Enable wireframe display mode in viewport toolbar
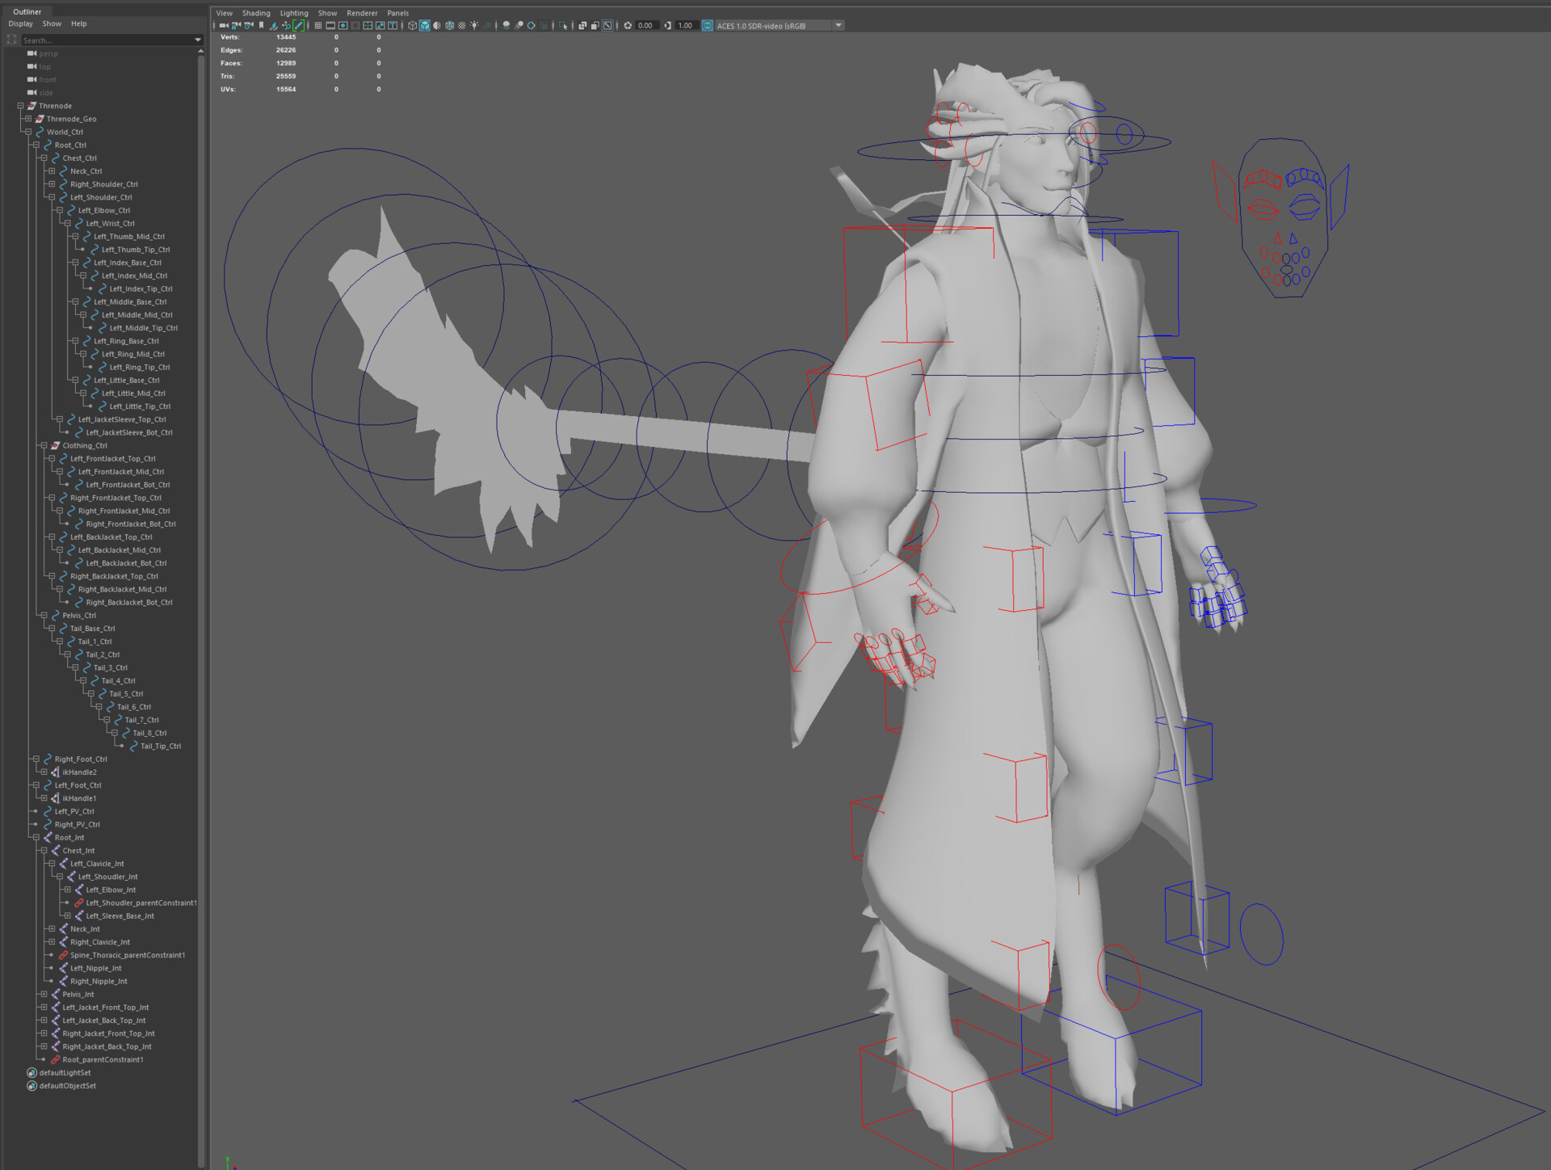The height and width of the screenshot is (1170, 1551). pyautogui.click(x=412, y=25)
